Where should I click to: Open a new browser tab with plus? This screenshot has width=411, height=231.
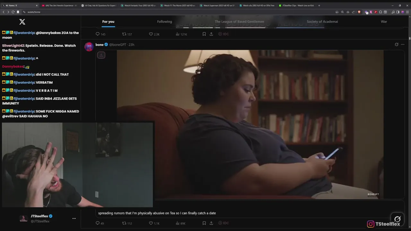click(319, 5)
